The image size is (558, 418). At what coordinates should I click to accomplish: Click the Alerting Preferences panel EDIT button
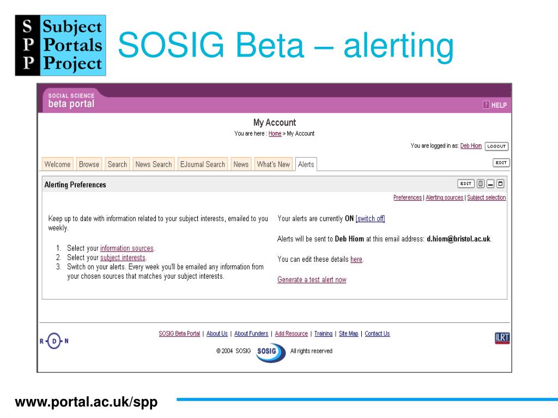(465, 184)
